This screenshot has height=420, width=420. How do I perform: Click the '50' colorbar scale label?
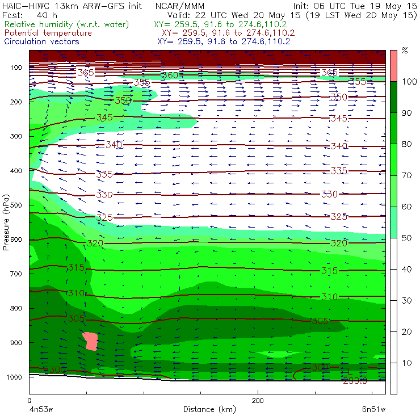point(406,238)
